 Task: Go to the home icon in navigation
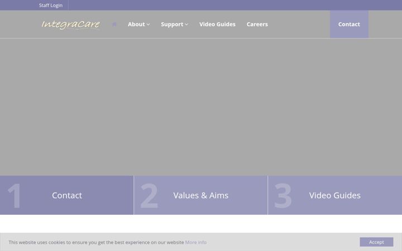tap(114, 24)
